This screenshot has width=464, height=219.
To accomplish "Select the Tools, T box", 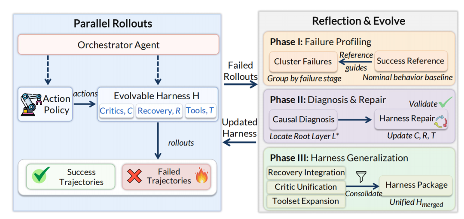I will coord(200,111).
